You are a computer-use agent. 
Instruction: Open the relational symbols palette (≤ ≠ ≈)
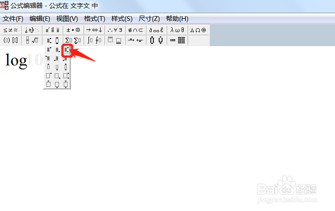11,30
